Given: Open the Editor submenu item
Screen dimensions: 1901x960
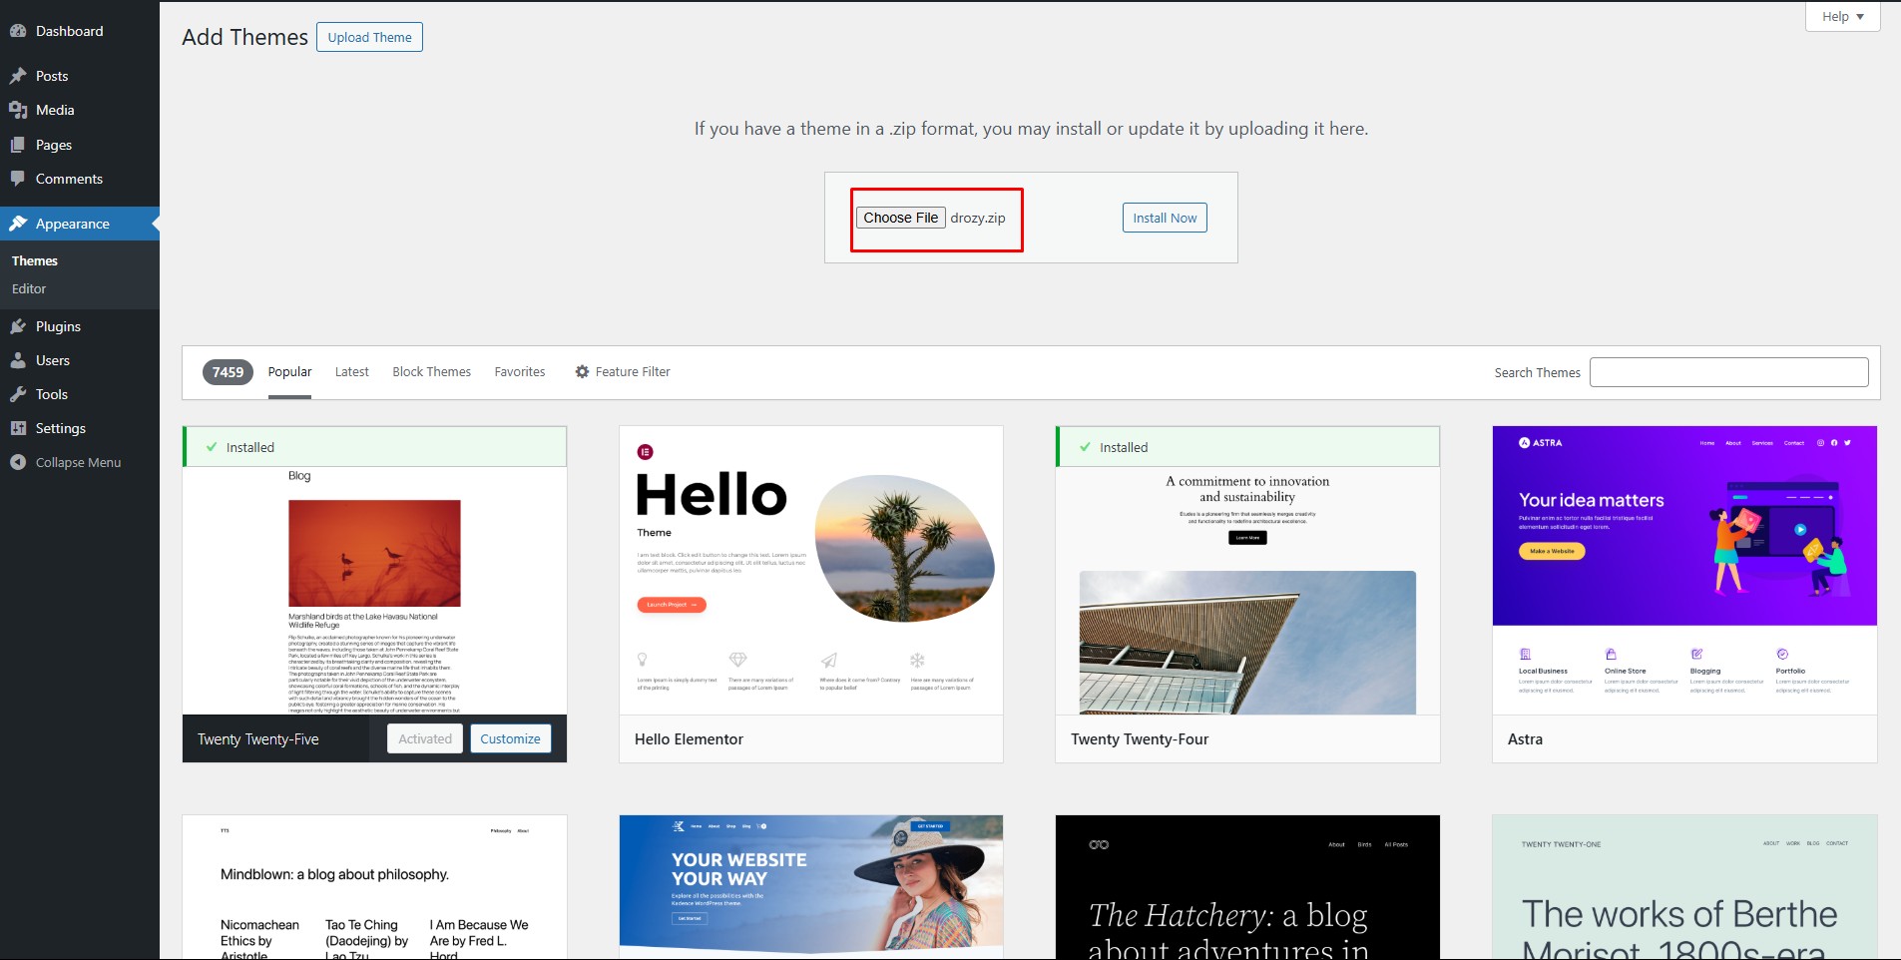Looking at the screenshot, I should click(29, 288).
